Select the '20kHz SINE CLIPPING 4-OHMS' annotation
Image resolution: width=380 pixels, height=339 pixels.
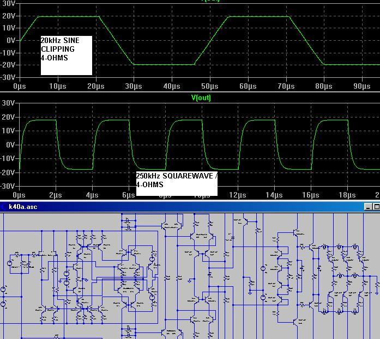(x=67, y=56)
